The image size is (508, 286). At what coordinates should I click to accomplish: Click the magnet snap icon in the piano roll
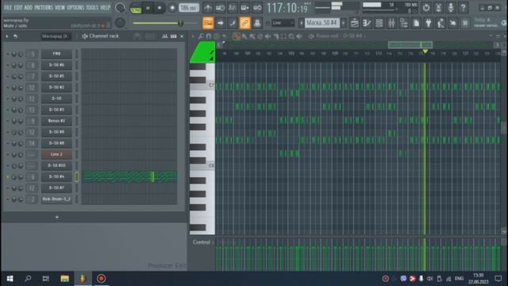pos(209,37)
